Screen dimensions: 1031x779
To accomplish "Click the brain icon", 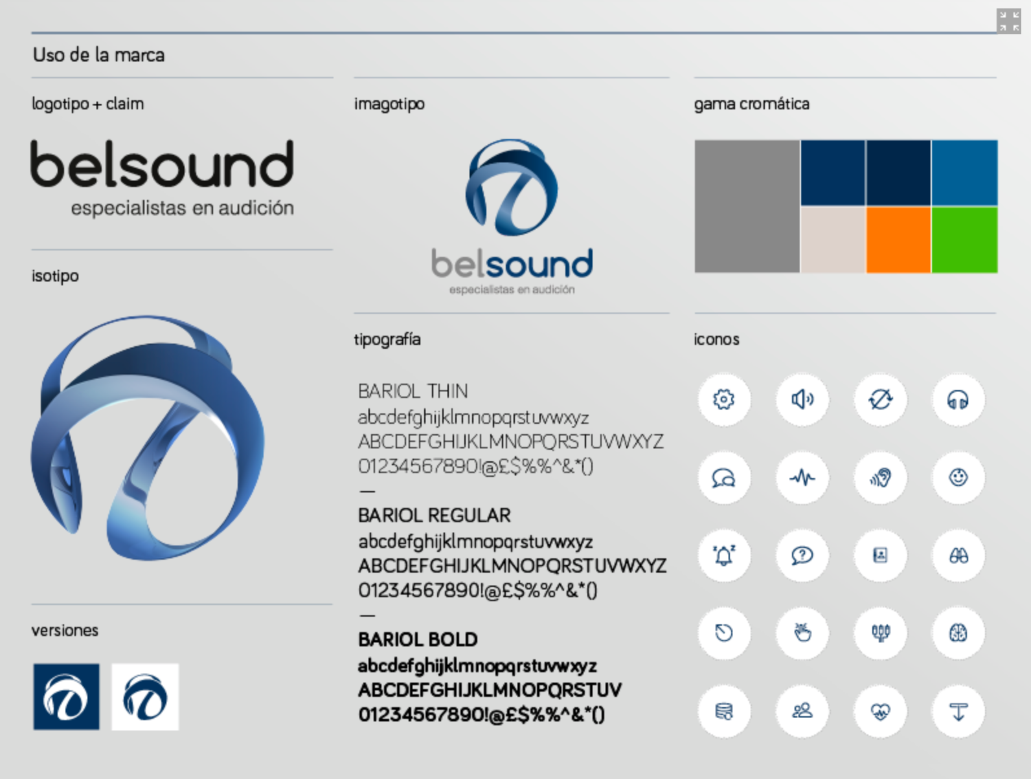I will pyautogui.click(x=958, y=633).
